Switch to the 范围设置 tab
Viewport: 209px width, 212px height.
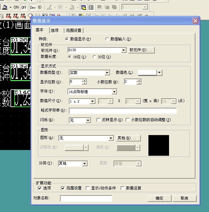click(x=74, y=30)
